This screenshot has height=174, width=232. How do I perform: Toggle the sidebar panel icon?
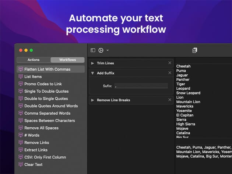(93, 50)
